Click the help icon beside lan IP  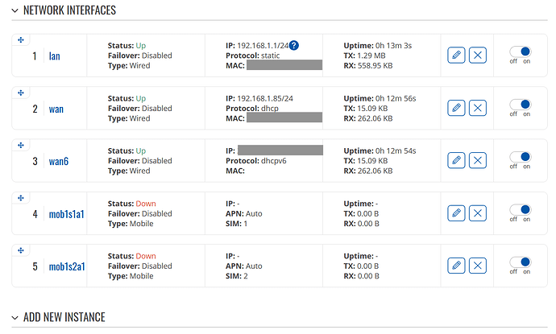294,45
